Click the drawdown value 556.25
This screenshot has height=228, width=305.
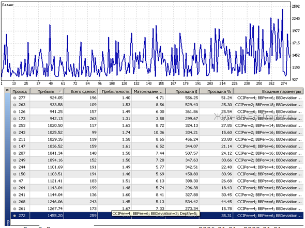[x=191, y=98]
